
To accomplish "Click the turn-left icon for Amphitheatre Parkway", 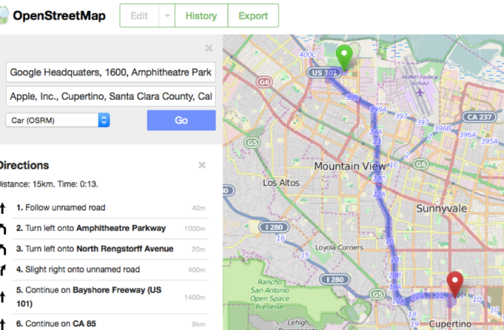I will (x=3, y=229).
